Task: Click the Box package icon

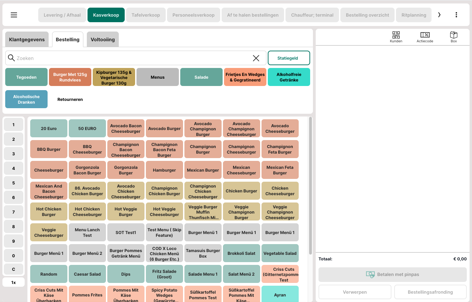Action: click(x=454, y=37)
